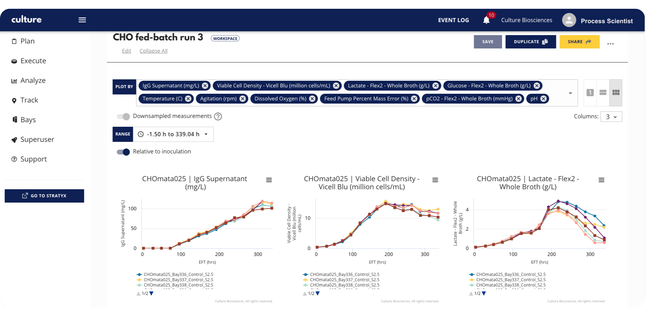Open the hamburger navigation menu
646x316 pixels.
[82, 20]
